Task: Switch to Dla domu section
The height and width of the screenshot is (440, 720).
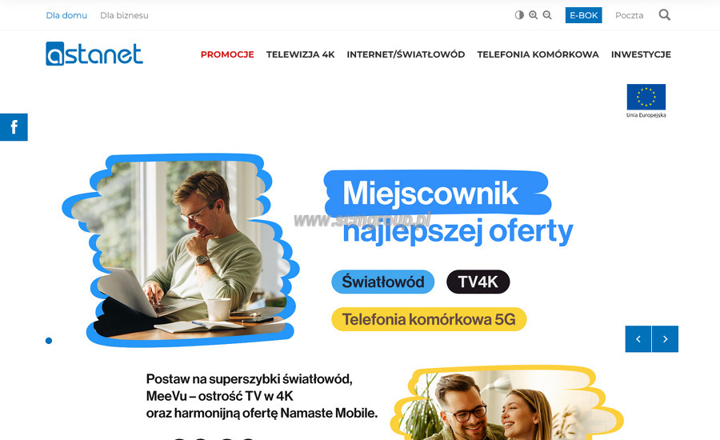Action: [x=66, y=15]
